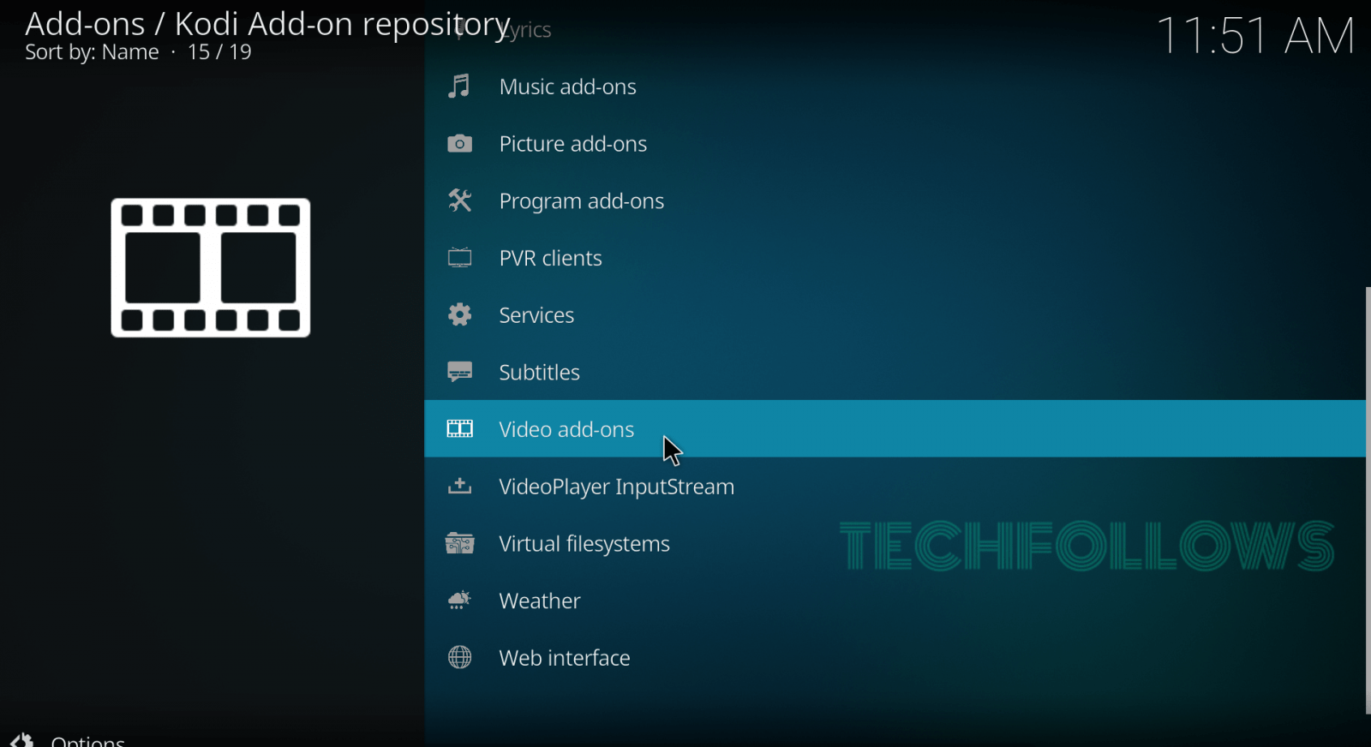Open the Program add-ons category
1371x747 pixels.
click(895, 200)
